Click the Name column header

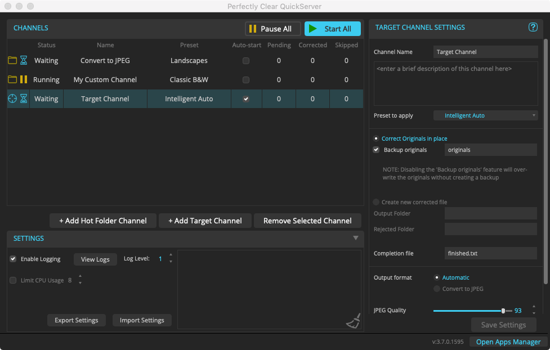pos(105,45)
